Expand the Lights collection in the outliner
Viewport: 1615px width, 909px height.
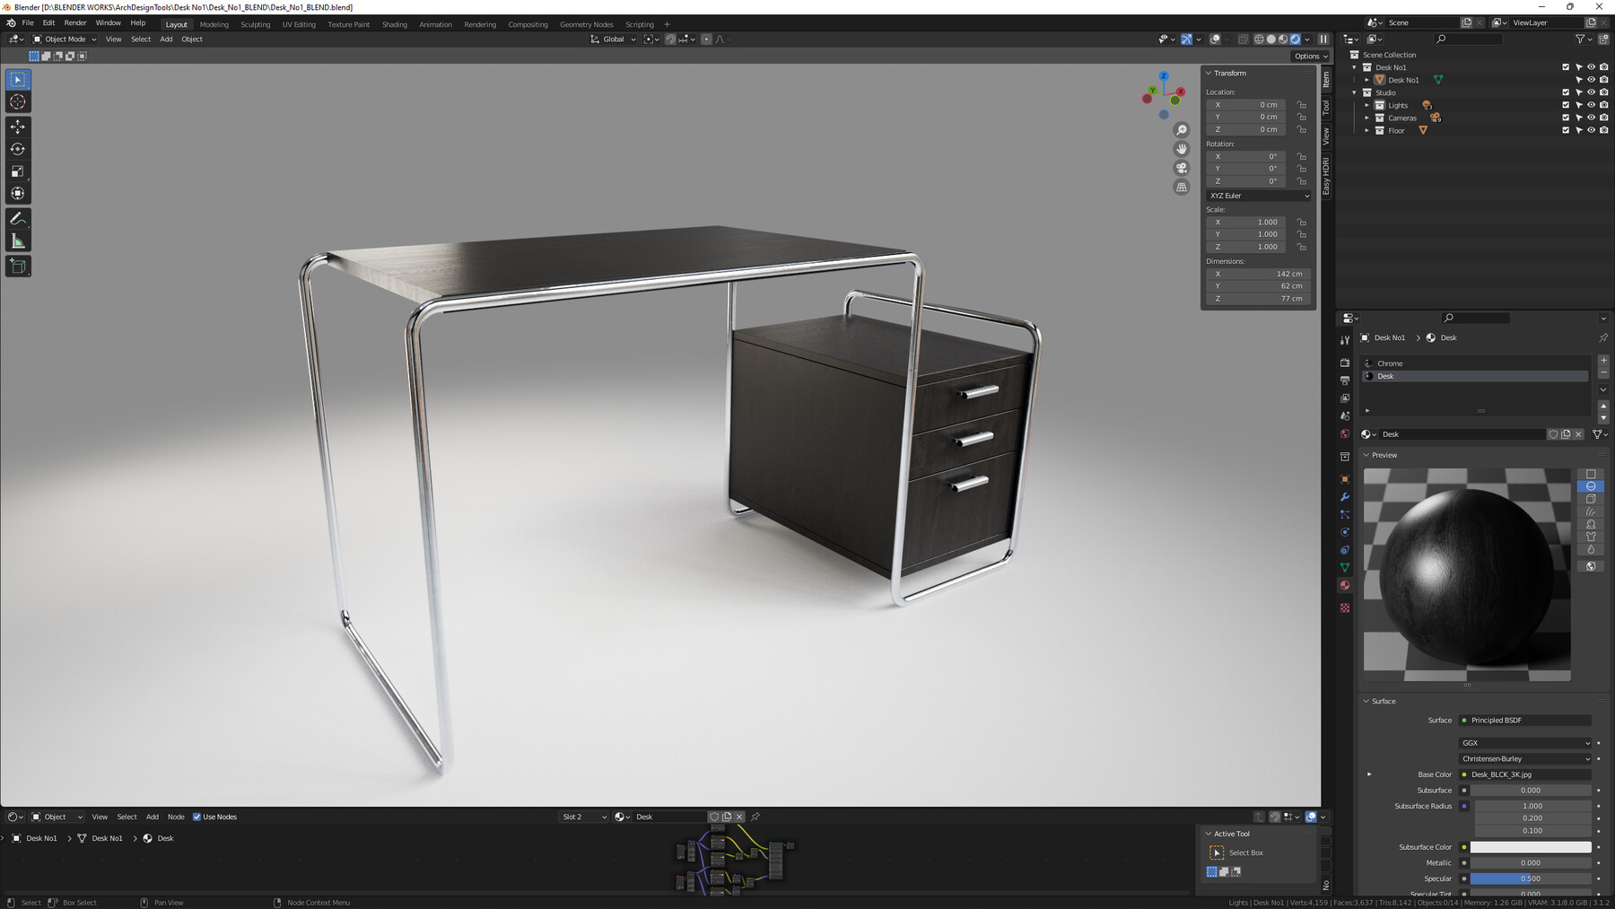(x=1367, y=105)
